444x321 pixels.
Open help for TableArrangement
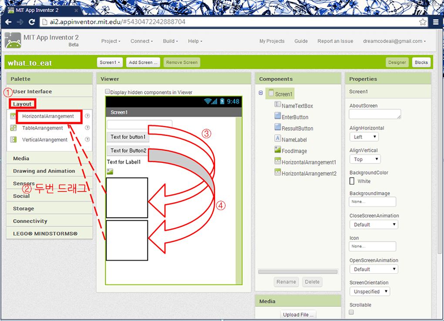[87, 128]
